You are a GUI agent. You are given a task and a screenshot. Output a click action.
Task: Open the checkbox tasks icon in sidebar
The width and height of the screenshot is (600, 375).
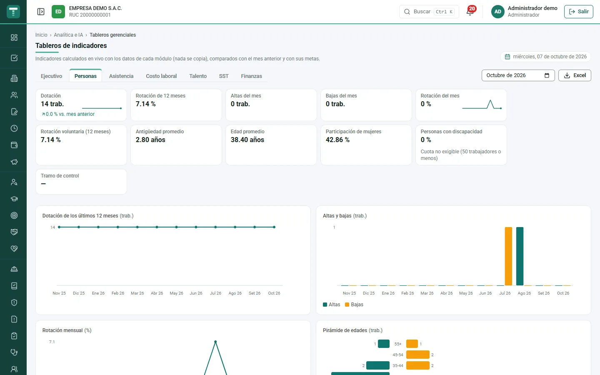coord(14,58)
